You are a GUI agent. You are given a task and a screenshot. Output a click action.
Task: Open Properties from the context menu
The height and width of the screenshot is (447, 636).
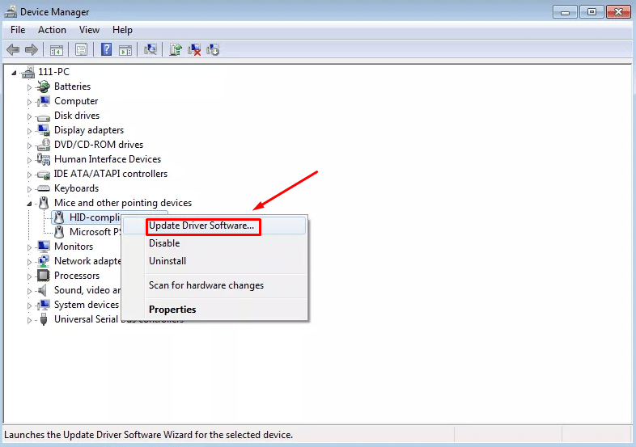coord(172,310)
